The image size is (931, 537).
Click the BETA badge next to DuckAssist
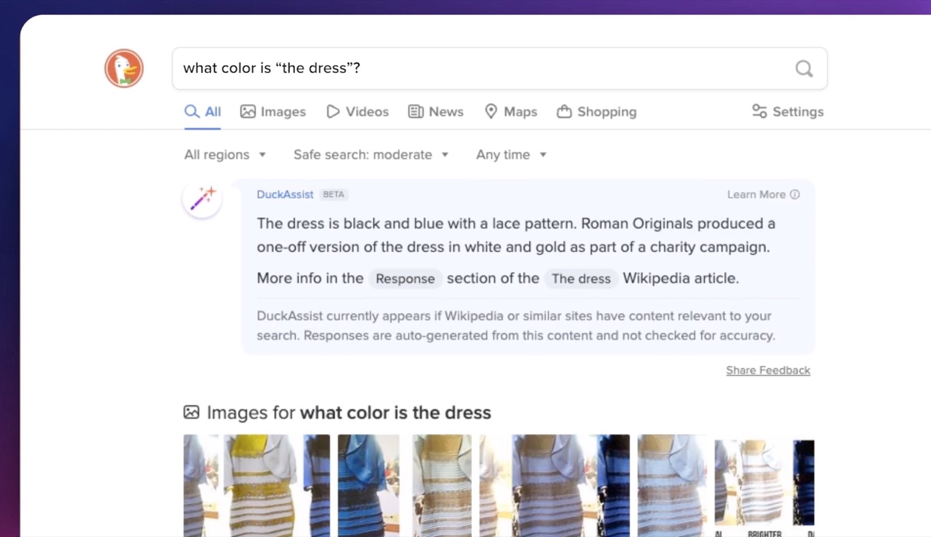333,194
